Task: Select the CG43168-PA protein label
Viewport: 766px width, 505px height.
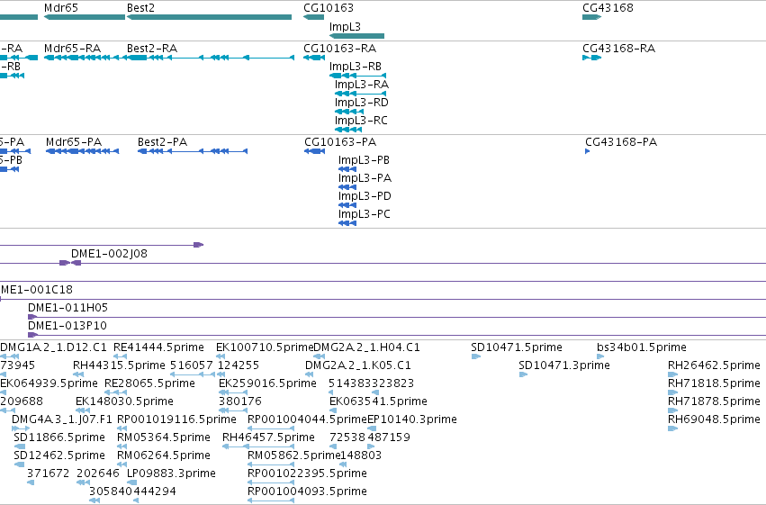Action: pos(621,142)
